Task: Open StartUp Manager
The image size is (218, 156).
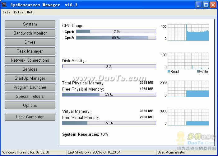Action: coord(30,78)
